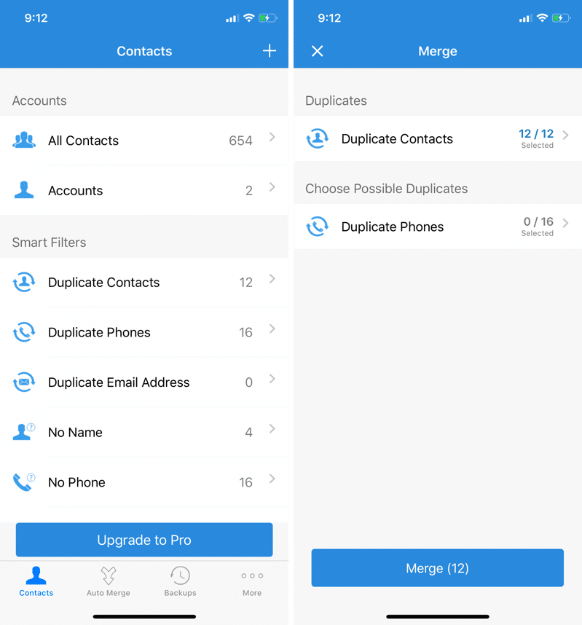Open the More tab
This screenshot has width=582, height=625.
252,581
